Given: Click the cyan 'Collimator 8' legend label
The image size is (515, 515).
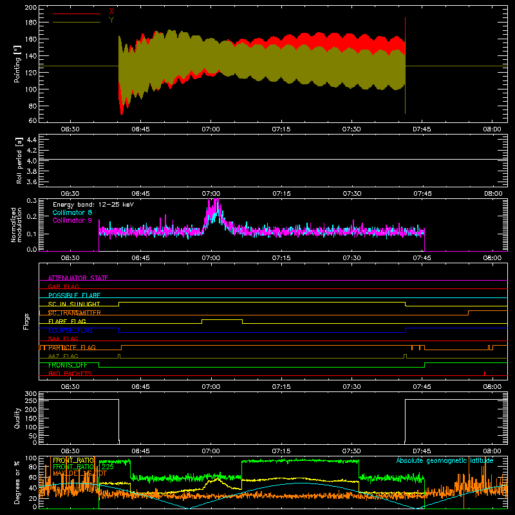Looking at the screenshot, I should pos(72,212).
